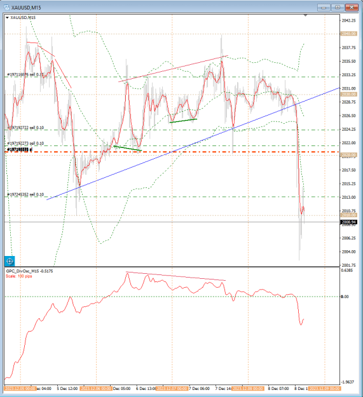Viewport: 363px width, 397px height.
Task: Click the 2023.12.06 00:00 date marker
Action: [95, 388]
